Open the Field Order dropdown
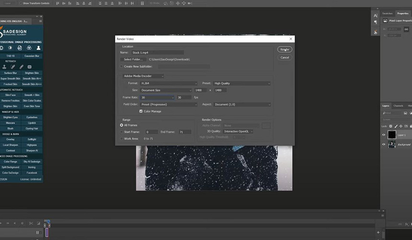 coord(169,104)
